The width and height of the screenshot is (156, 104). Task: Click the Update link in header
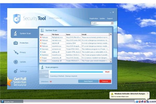[x=102, y=19]
